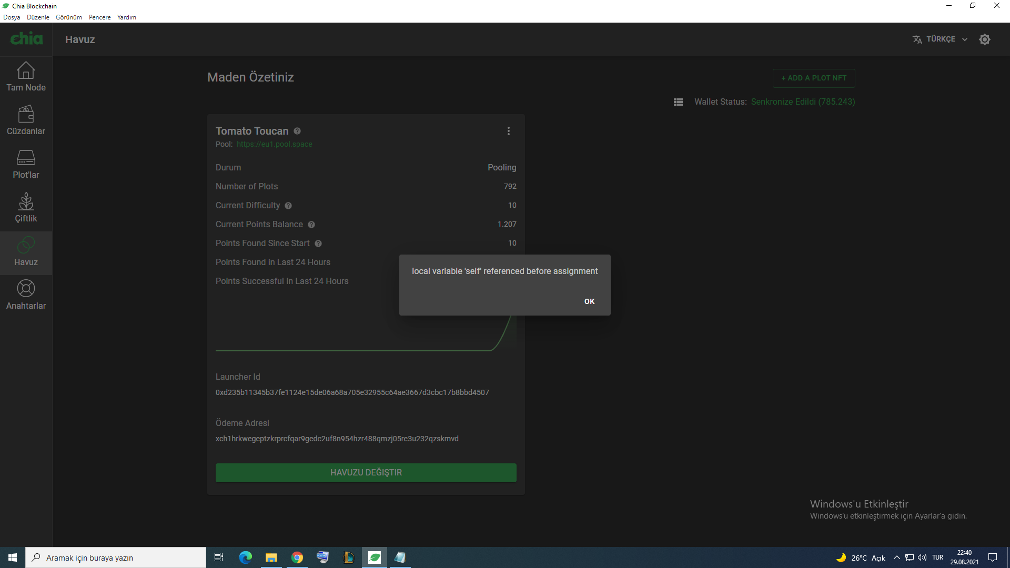Click the taskbar search box

click(116, 557)
